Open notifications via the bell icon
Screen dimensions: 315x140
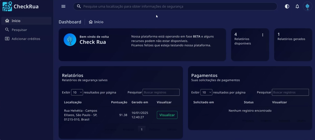point(297,6)
